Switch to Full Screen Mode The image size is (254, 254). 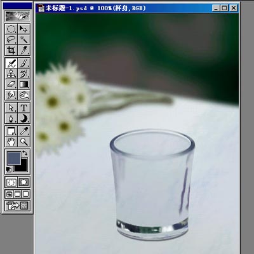(x=26, y=194)
